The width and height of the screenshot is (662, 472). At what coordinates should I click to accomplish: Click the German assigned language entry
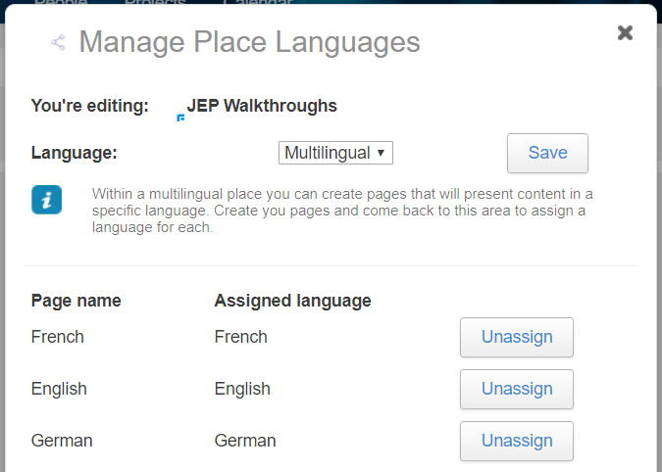pyautogui.click(x=245, y=441)
